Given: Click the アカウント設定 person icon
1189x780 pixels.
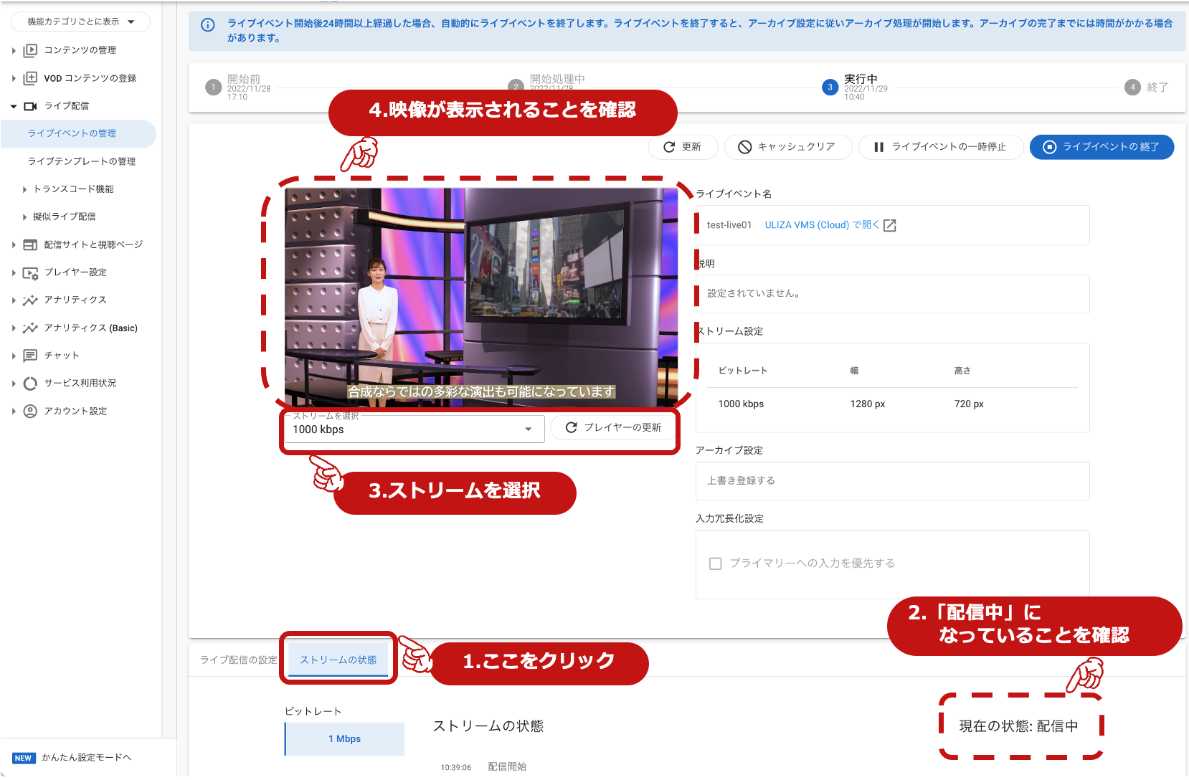Looking at the screenshot, I should click(30, 411).
